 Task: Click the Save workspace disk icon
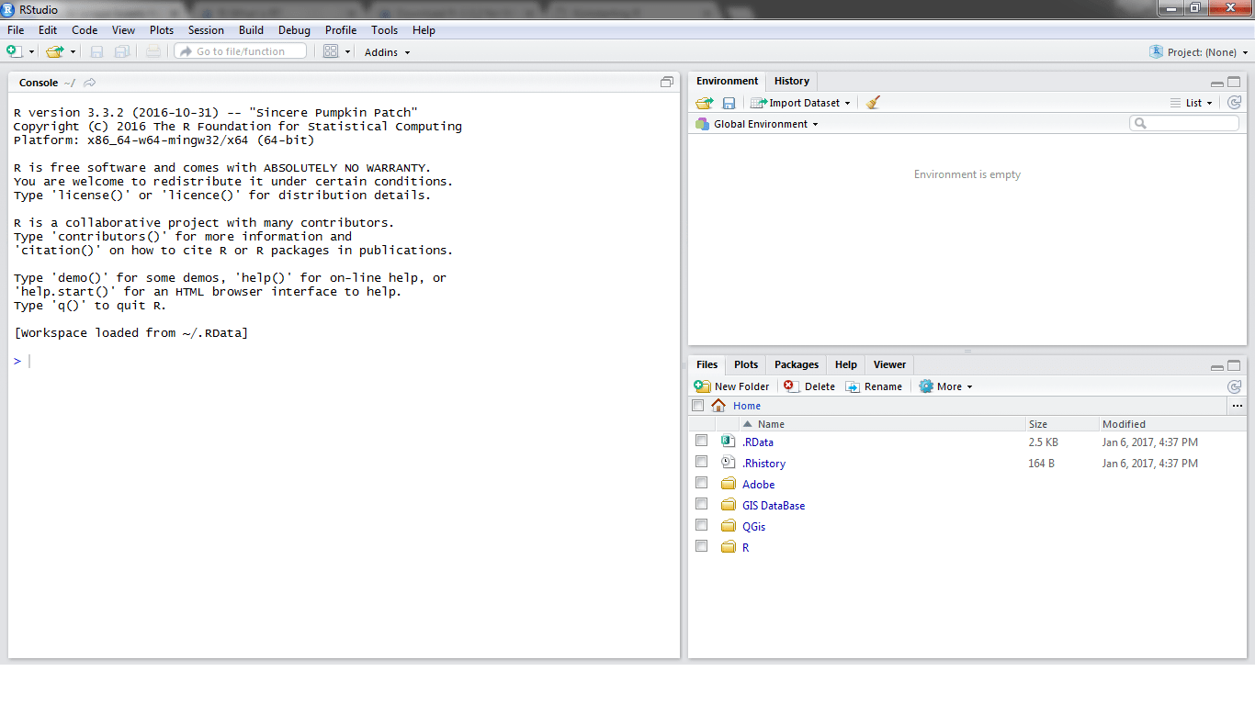729,103
